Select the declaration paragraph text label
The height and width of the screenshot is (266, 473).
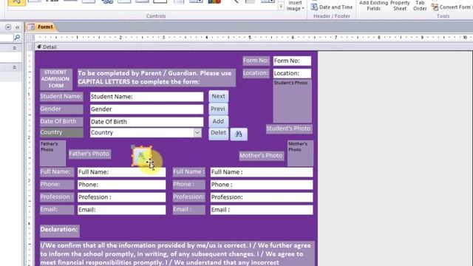[x=177, y=253]
